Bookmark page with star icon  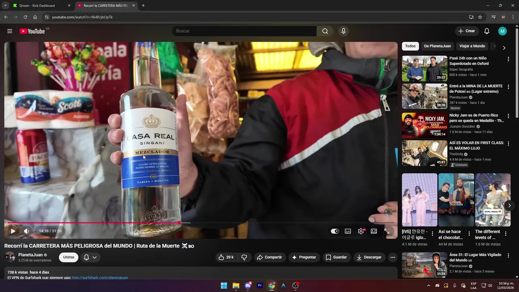click(x=480, y=17)
